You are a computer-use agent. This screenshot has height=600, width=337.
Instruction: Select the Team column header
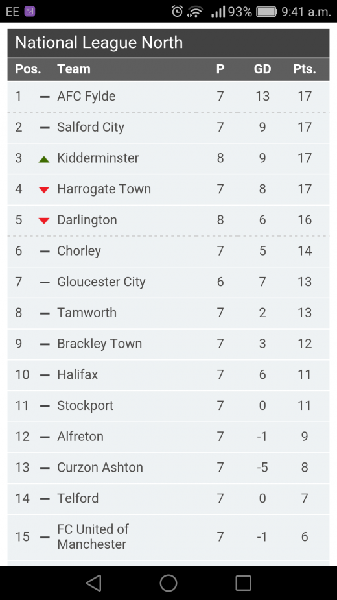[74, 69]
